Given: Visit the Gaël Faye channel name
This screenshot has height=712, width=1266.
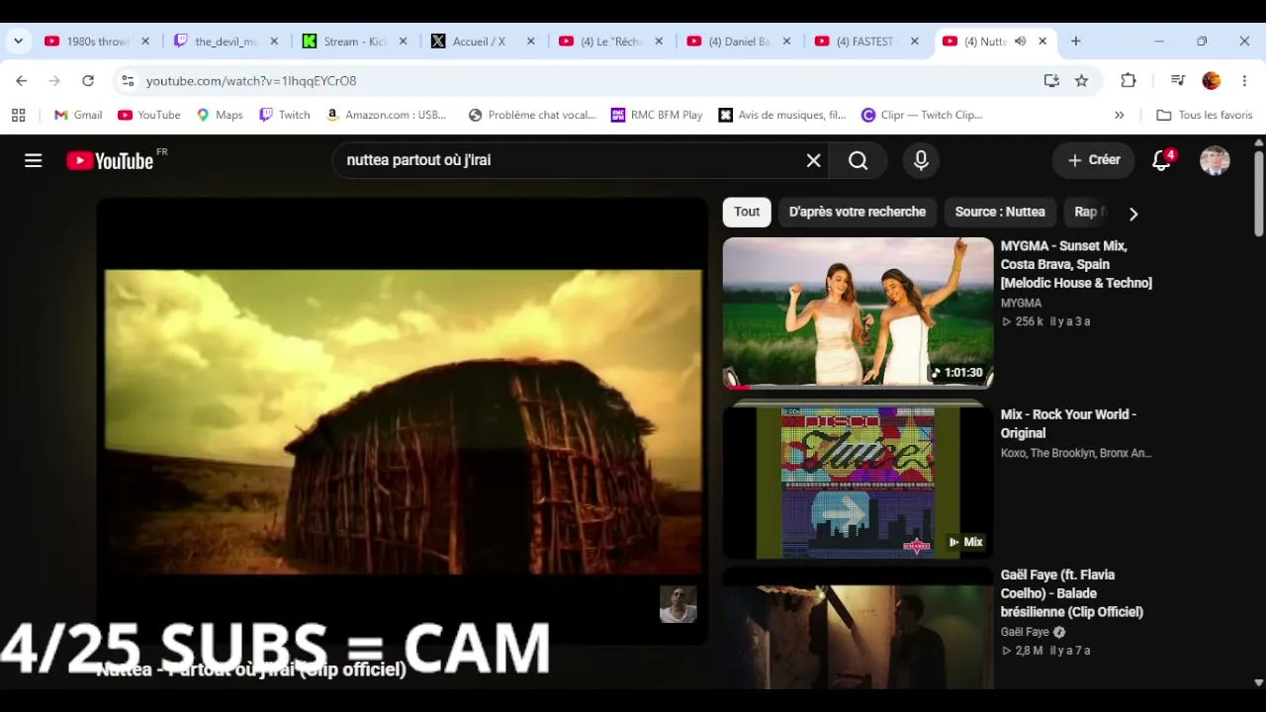Looking at the screenshot, I should coord(1025,632).
